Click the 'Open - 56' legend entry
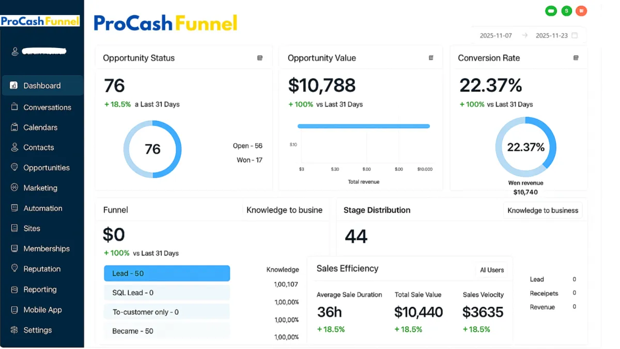Screen dimensions: 620x349 (x=247, y=146)
